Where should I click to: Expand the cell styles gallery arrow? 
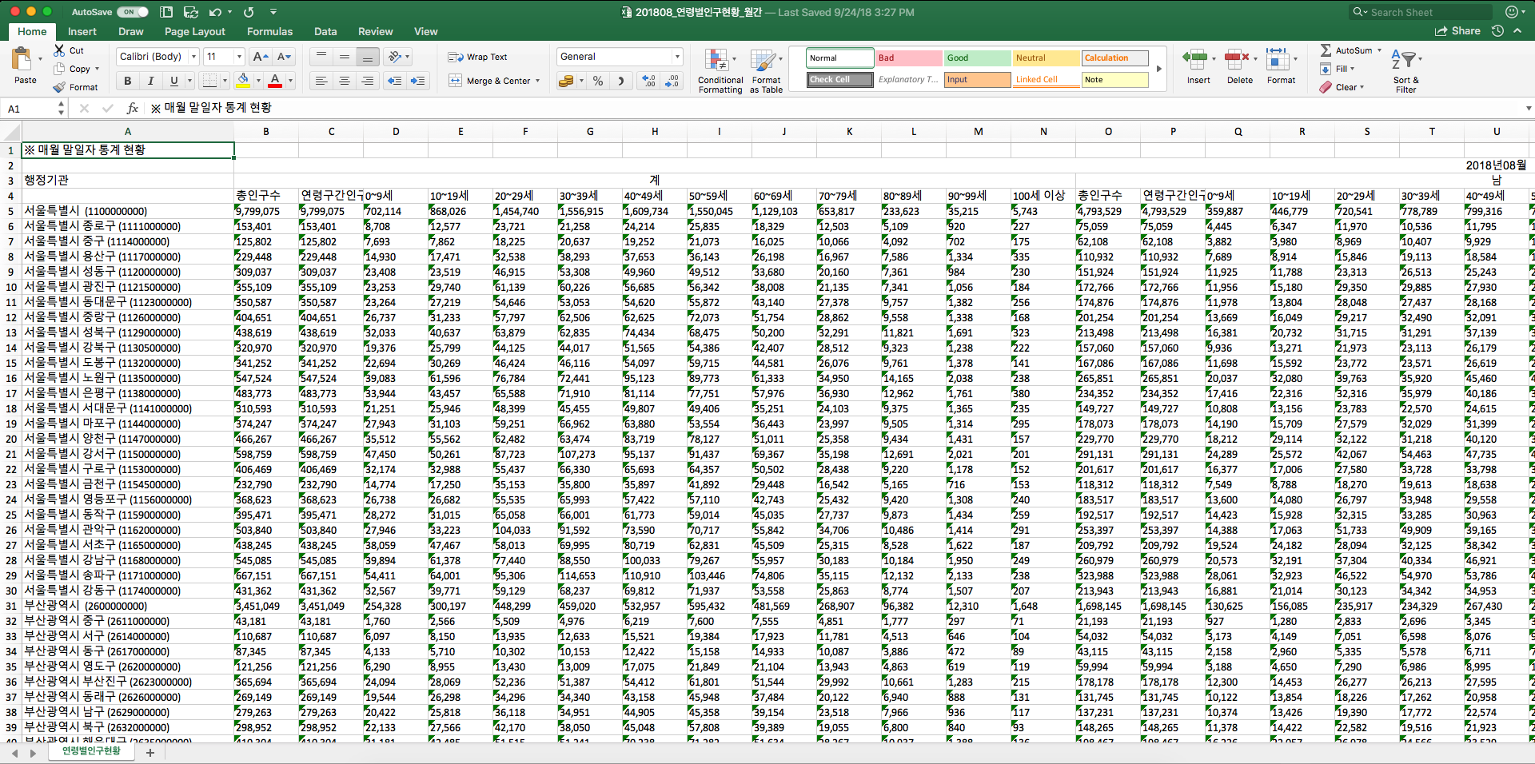pos(1158,69)
